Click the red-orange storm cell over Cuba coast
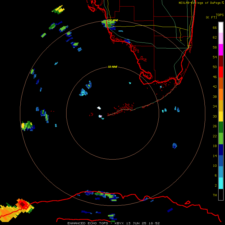The width and height of the screenshot is (225, 225). click(22, 204)
